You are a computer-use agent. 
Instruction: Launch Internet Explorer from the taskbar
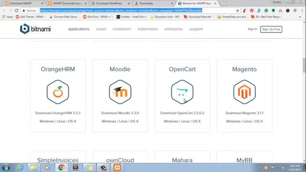coord(20,168)
